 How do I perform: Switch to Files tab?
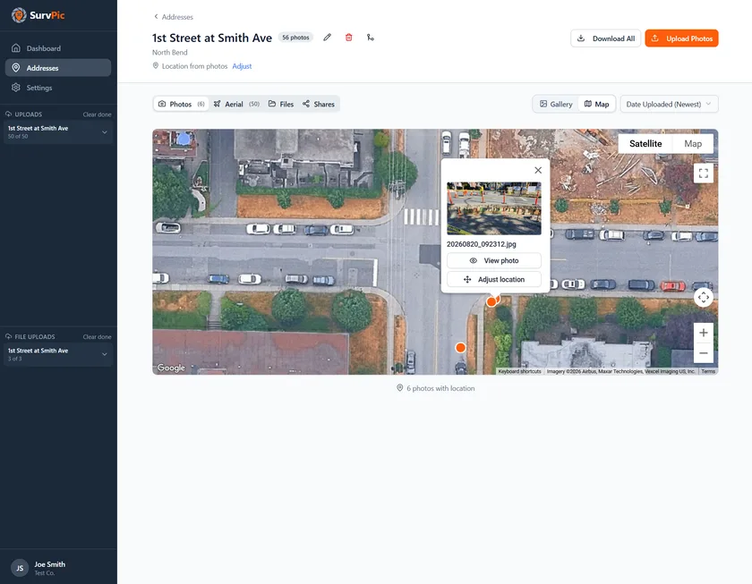click(281, 104)
